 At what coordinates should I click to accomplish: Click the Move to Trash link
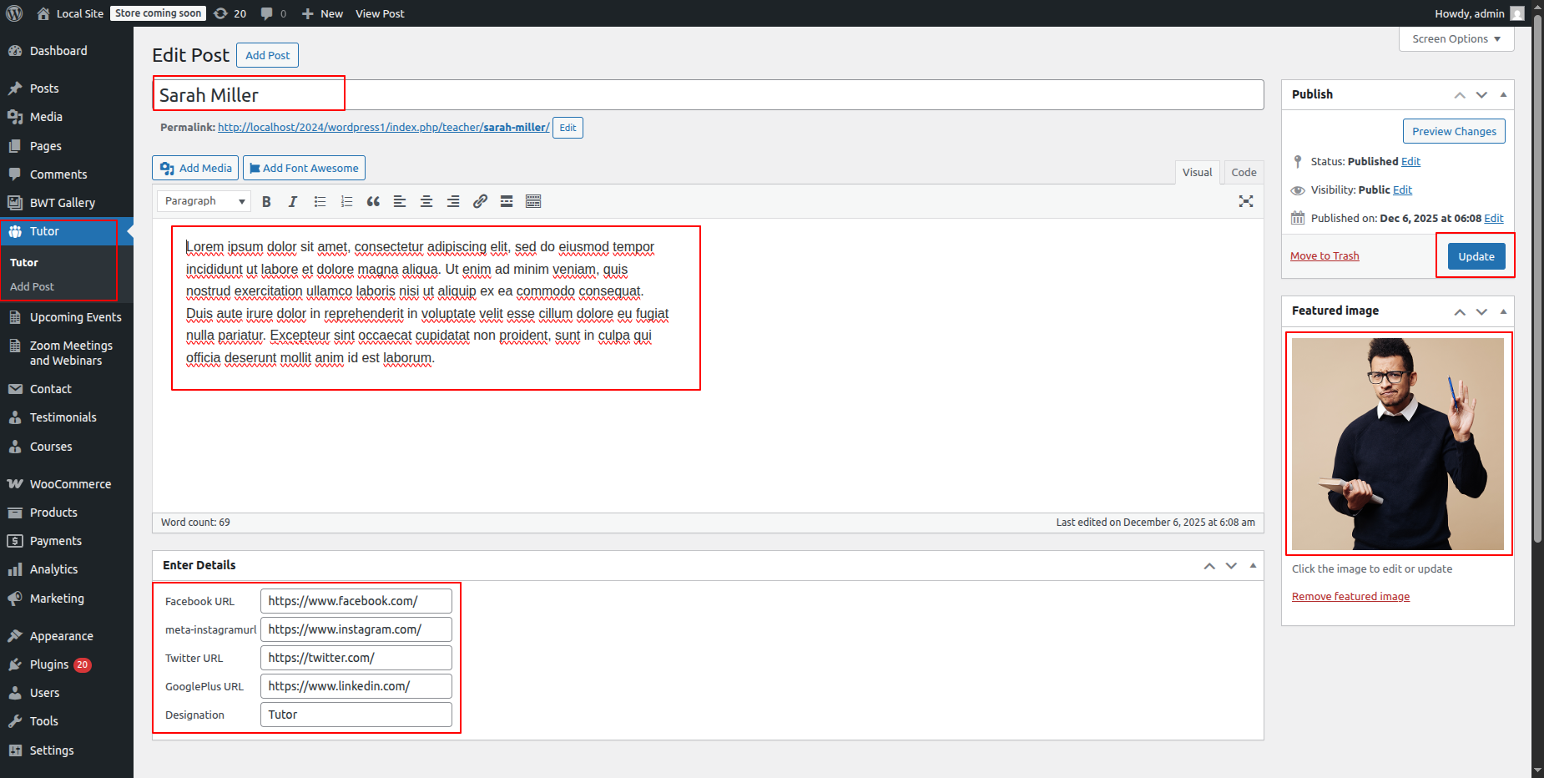[x=1325, y=256]
